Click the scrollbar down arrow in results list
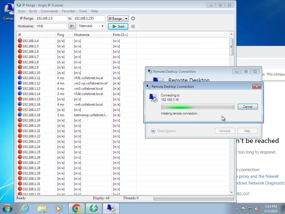Screen dimensions: 285x214 pos(231,192)
